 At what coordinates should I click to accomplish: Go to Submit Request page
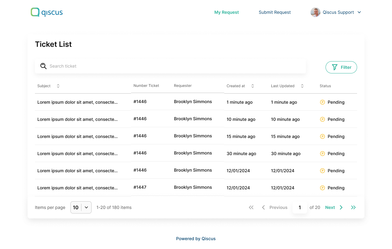[x=275, y=12]
